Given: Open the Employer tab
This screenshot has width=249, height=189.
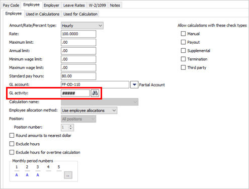Looking at the screenshot, I should (51, 6).
